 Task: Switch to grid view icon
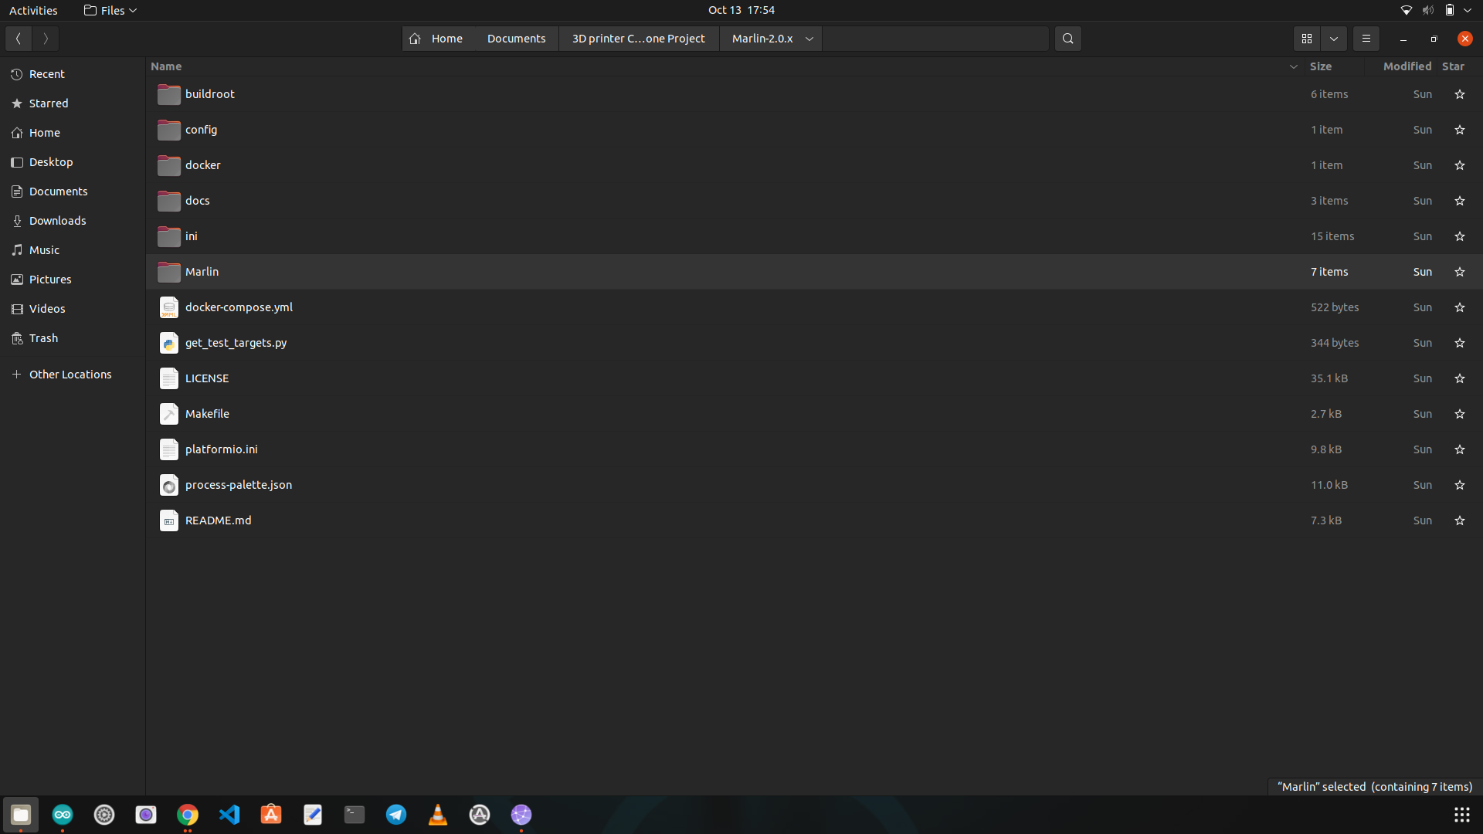pyautogui.click(x=1307, y=39)
